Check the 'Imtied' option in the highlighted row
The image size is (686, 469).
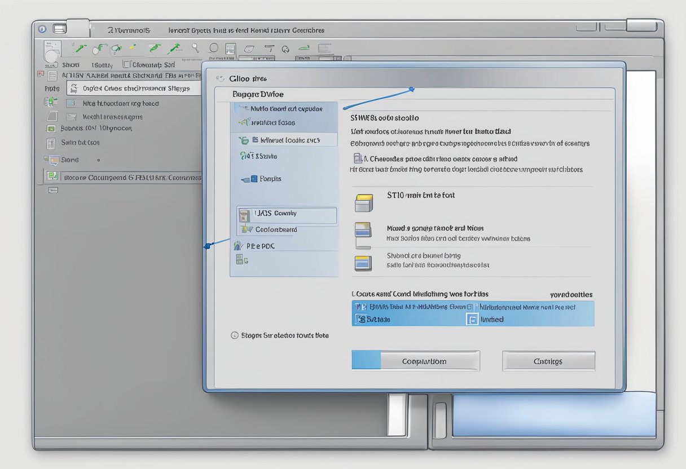pos(473,319)
